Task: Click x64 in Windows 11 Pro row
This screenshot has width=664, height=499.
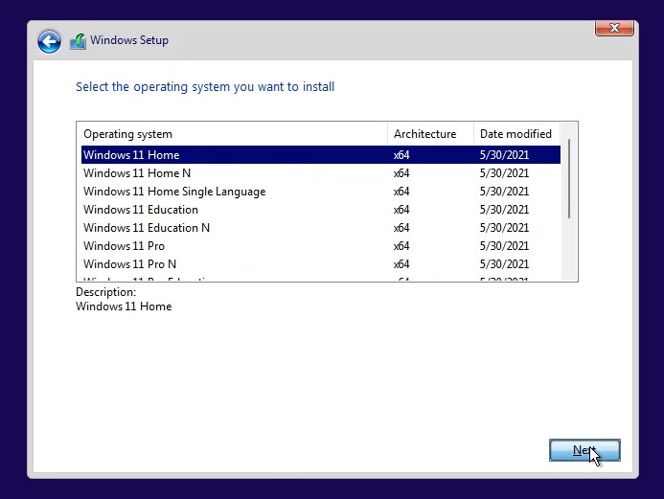Action: coord(401,246)
